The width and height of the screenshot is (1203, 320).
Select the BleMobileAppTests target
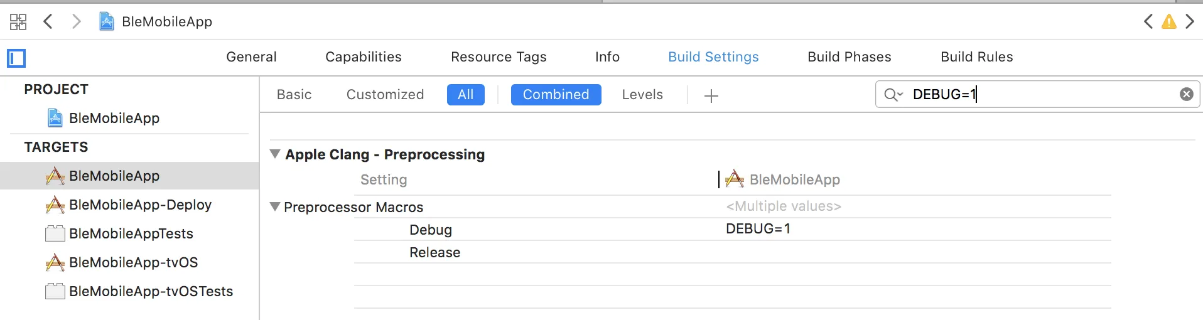[x=131, y=234]
